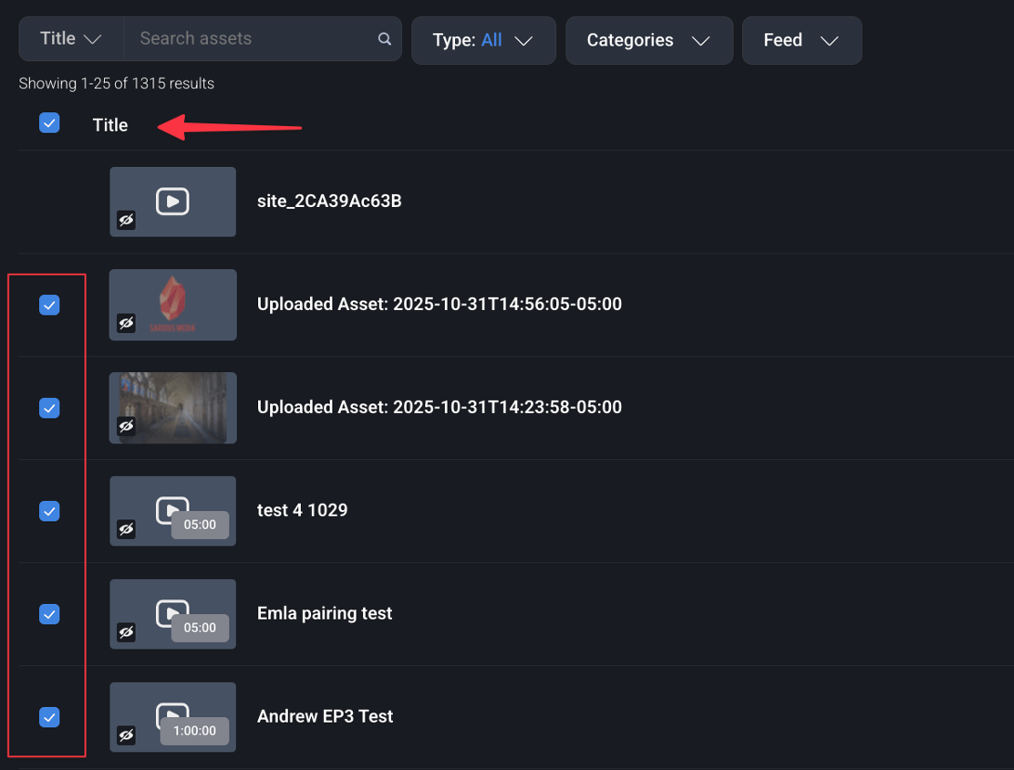The width and height of the screenshot is (1014, 770).
Task: Open the Title search-field dropdown
Action: tap(70, 39)
